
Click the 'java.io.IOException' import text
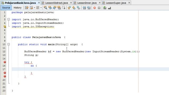pyautogui.click(x=38, y=27)
